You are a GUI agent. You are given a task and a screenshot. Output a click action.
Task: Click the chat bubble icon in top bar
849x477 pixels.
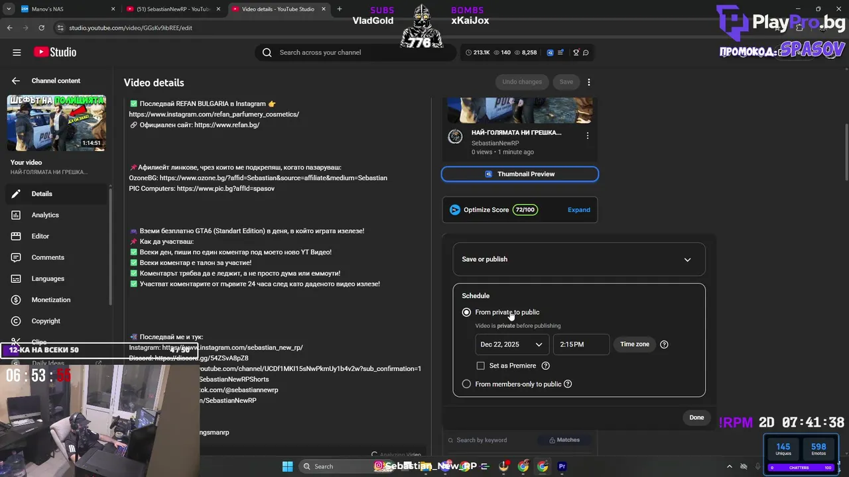coord(586,52)
